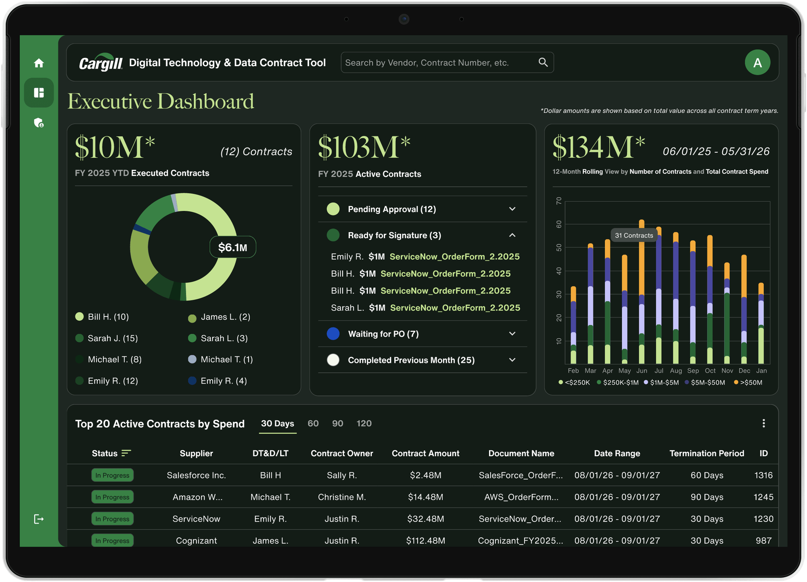
Task: Click the (12) Contracts label
Action: (256, 151)
